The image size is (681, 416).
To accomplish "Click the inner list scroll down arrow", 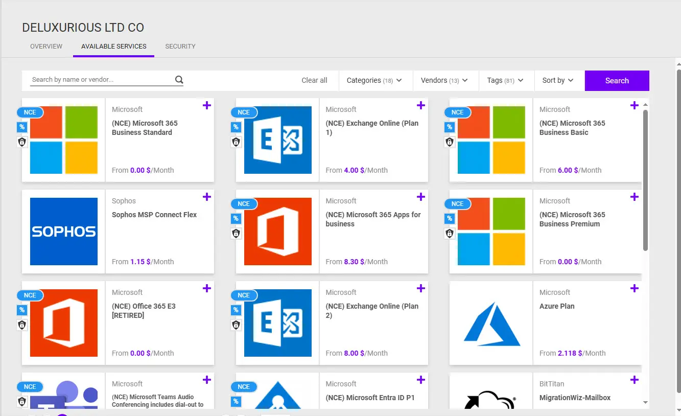I will coord(645,403).
